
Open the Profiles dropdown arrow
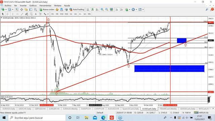[13, 10]
